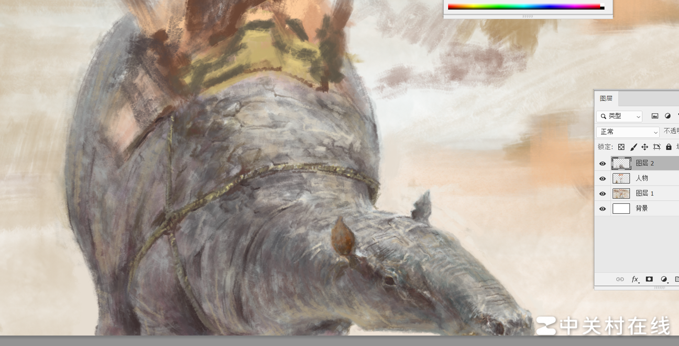Click the lock position move icon
This screenshot has height=346, width=679.
tap(645, 147)
